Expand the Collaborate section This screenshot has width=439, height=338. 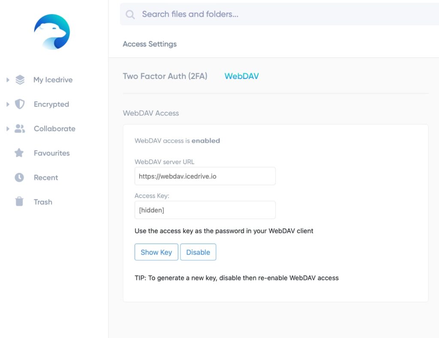7,129
